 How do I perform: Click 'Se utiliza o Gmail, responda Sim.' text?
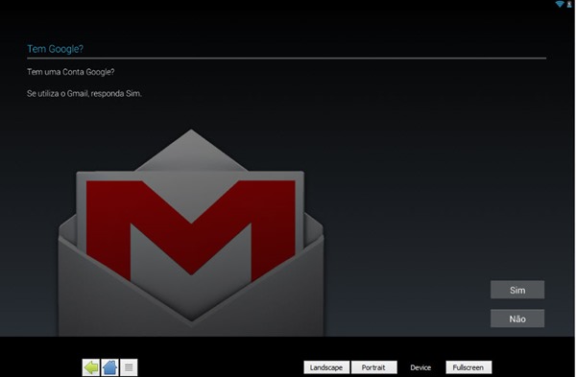pos(84,94)
